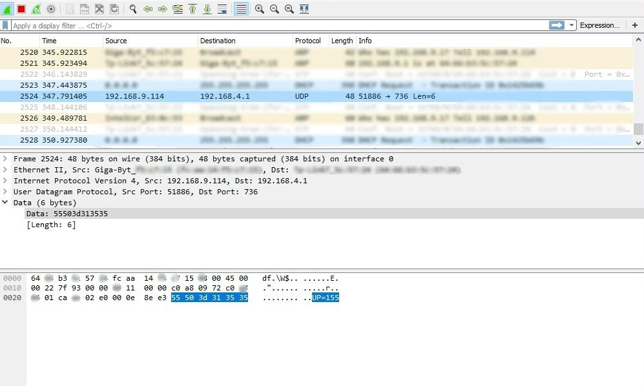This screenshot has width=644, height=386.
Task: Expand the User Datagram Protocol details
Action: [6, 192]
